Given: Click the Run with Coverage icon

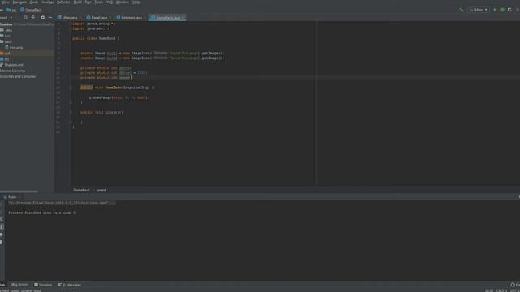Looking at the screenshot, I should [x=510, y=10].
